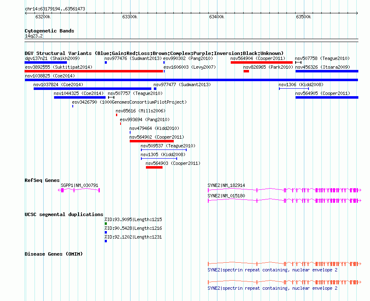Click segmental duplication %ID:93.9095|Length:1215
The width and height of the screenshot is (370, 301).
click(x=133, y=219)
